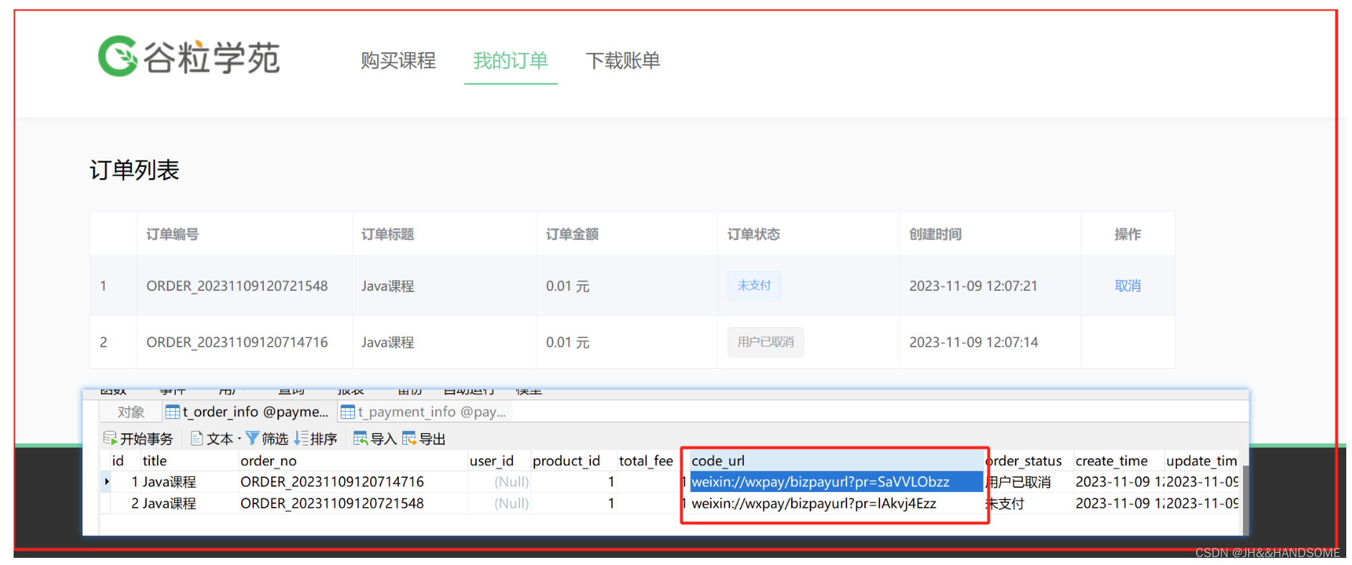Click the (Null) user_id cell in row 2
The image size is (1352, 565).
[499, 503]
